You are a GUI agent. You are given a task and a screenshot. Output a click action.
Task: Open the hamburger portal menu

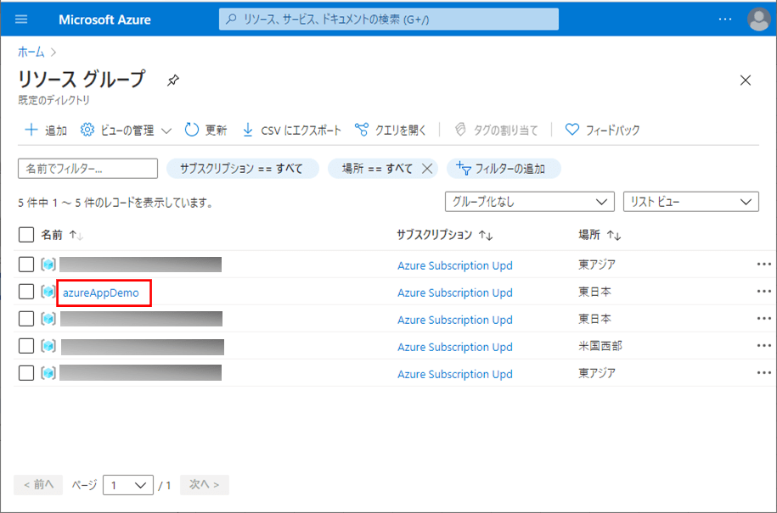tap(21, 19)
